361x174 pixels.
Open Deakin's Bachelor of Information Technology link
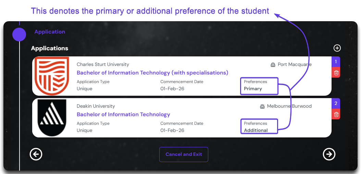pyautogui.click(x=123, y=115)
